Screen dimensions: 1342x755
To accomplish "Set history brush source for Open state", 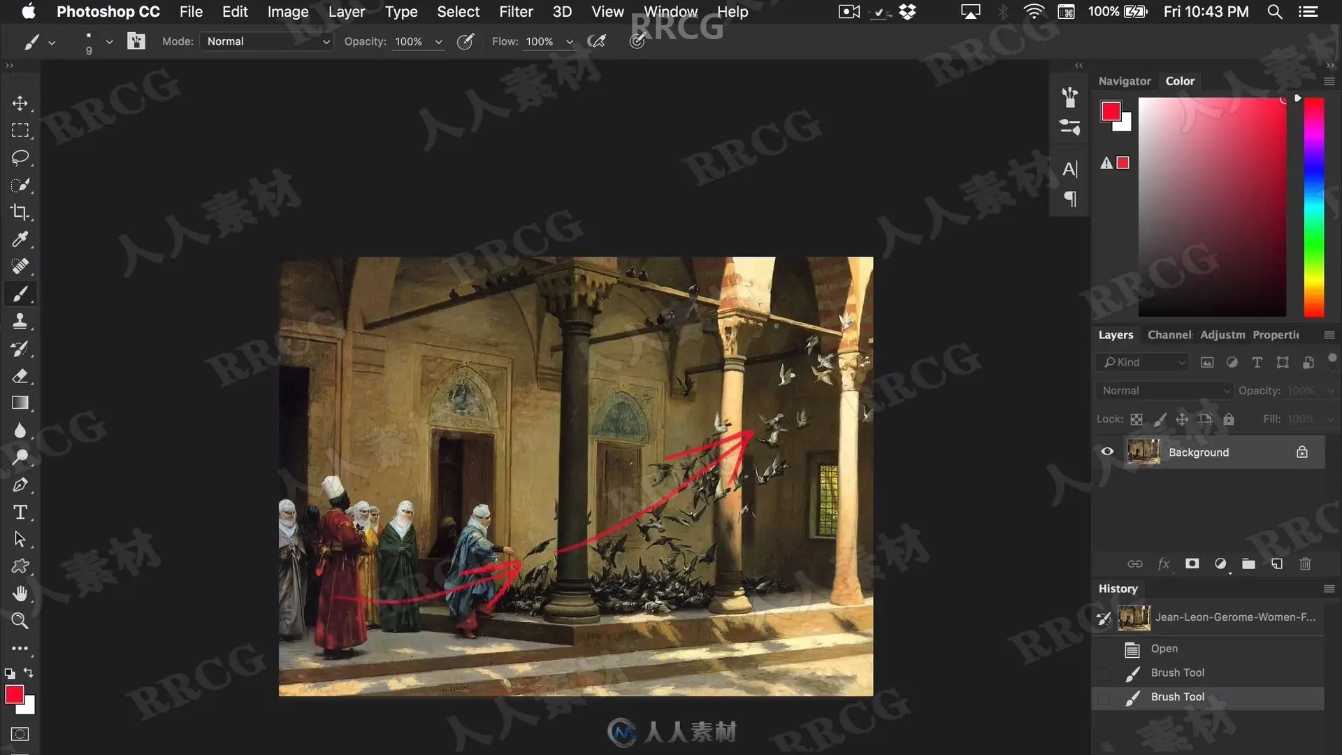I will (x=1104, y=649).
